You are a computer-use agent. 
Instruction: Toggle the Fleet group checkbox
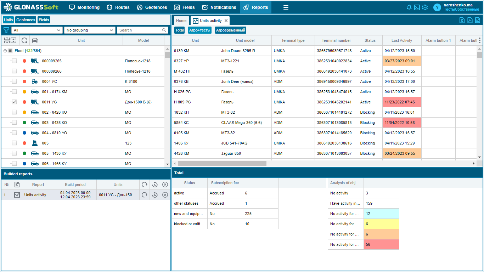coord(10,51)
